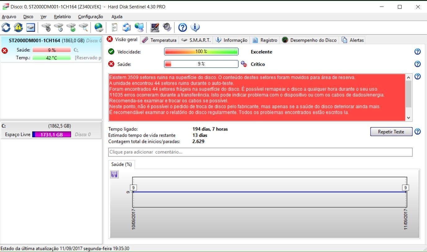
Task: Click the green check icon beside Velocidade
Action: pyautogui.click(x=111, y=52)
